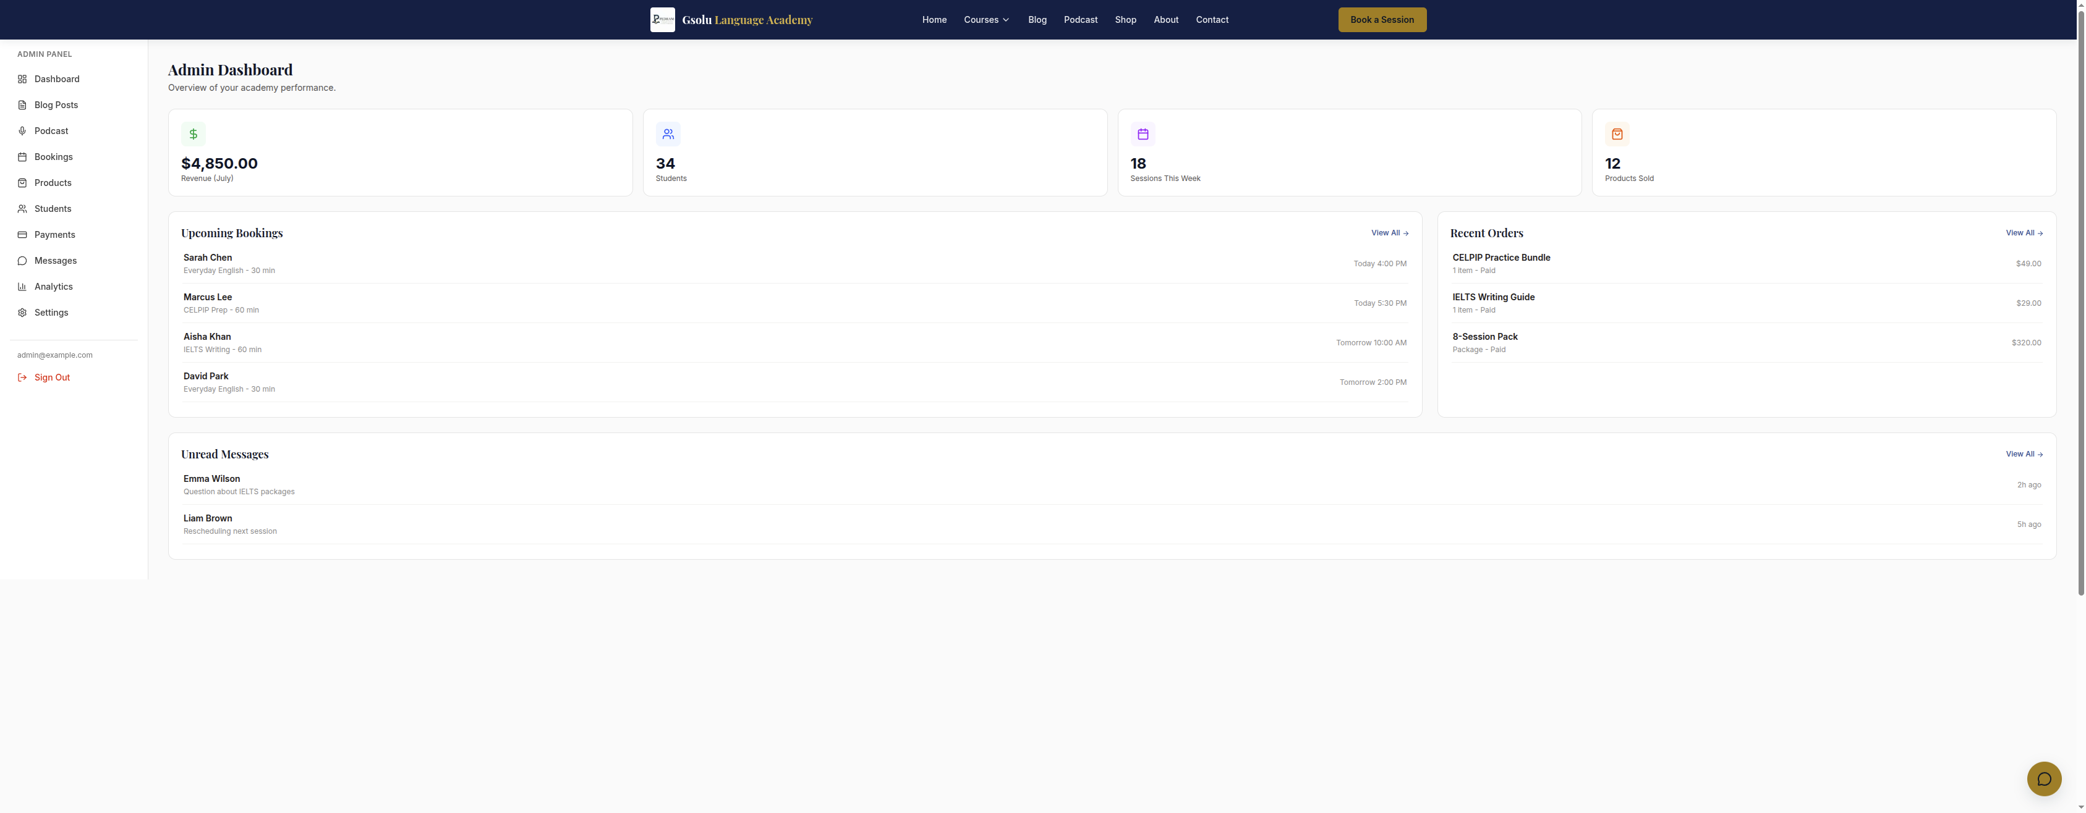This screenshot has width=2086, height=813.
Task: Click the dollar sign revenue icon
Action: 194,134
